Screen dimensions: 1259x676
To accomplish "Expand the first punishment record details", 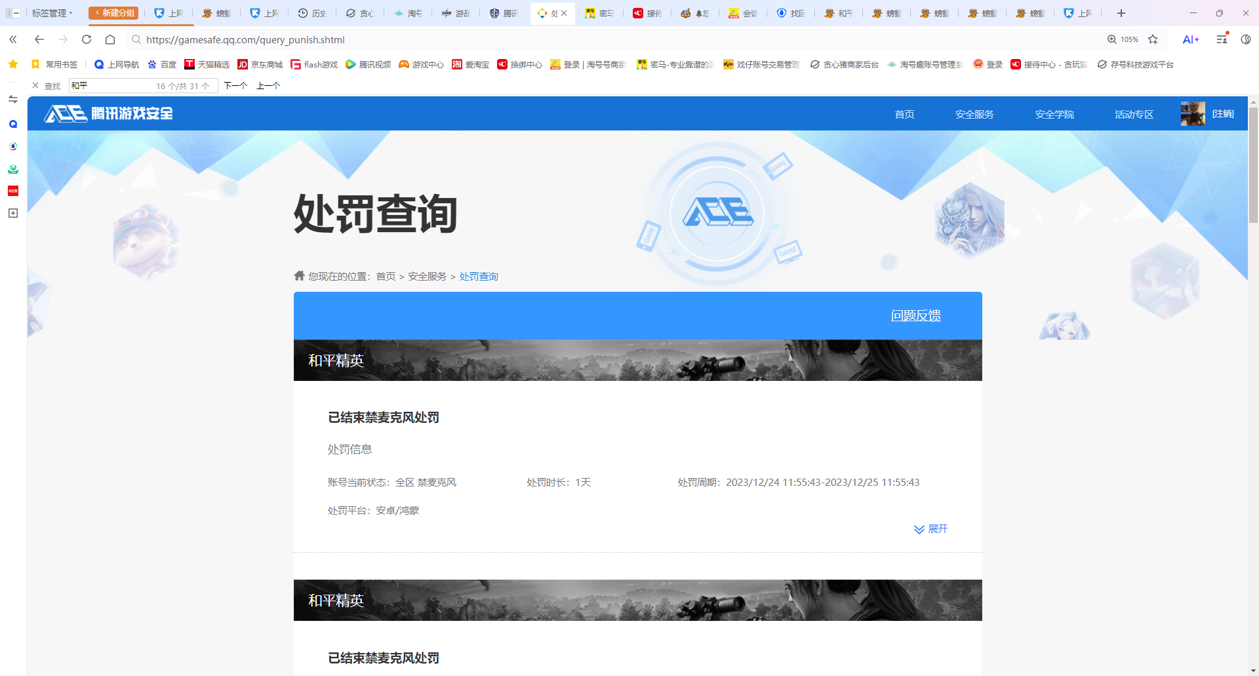I will (930, 529).
